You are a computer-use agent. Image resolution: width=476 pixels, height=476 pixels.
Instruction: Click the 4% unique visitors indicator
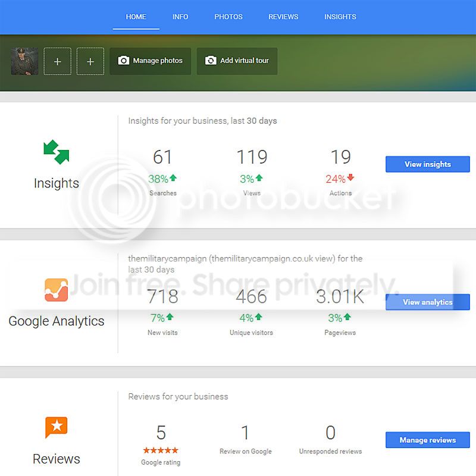click(x=251, y=318)
